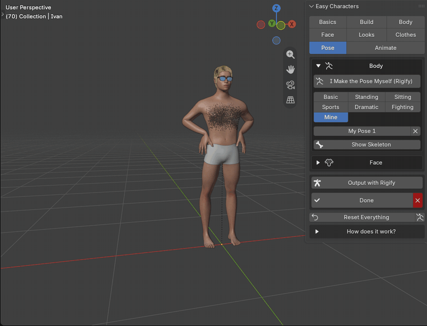Cancel with the red X button
This screenshot has height=326, width=427.
[417, 200]
